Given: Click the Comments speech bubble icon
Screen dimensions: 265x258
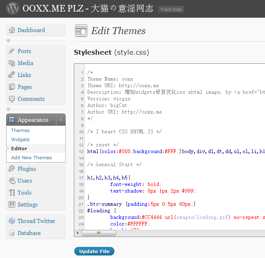Looking at the screenshot, I should point(11,99).
